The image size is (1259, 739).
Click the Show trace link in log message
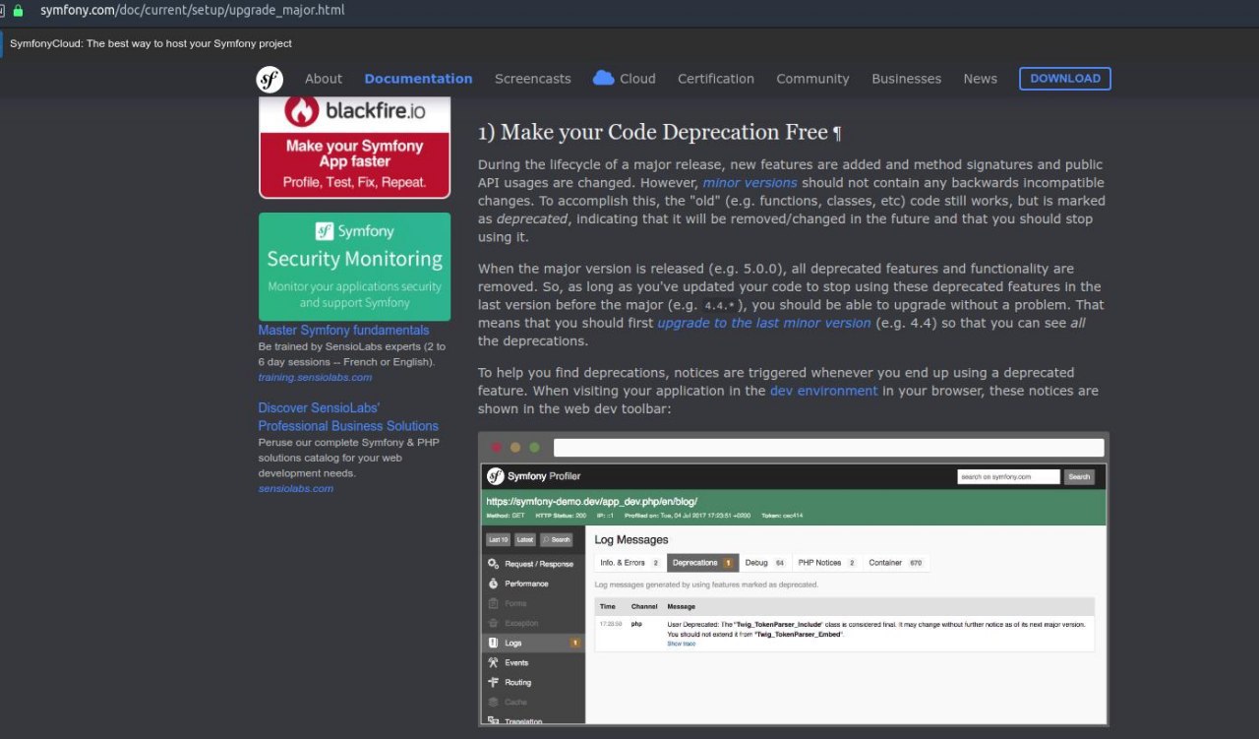681,644
